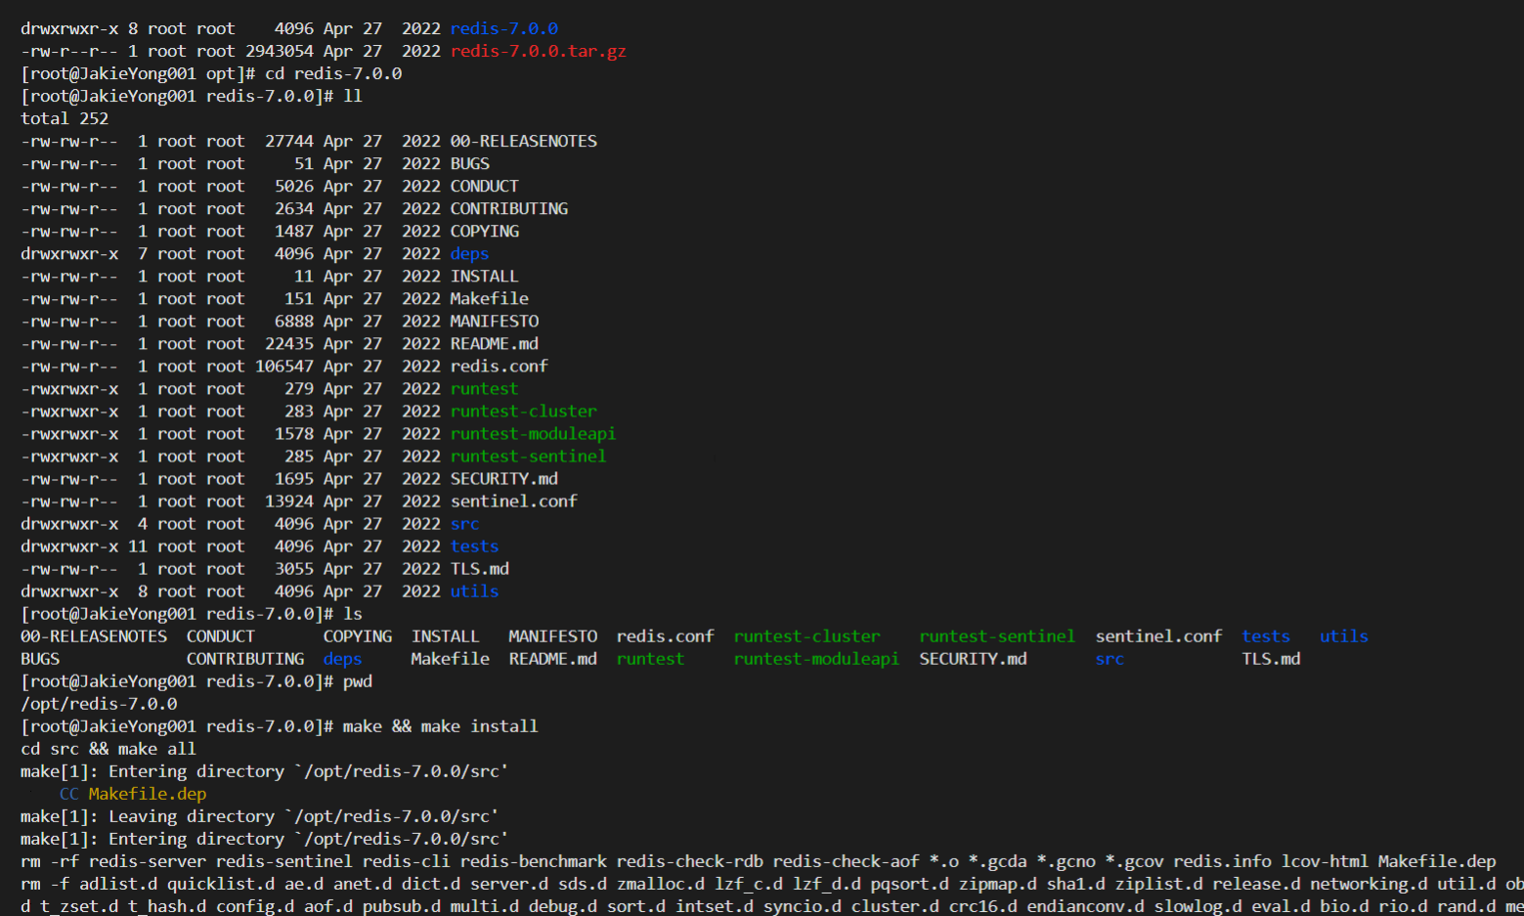The image size is (1524, 916).
Task: Click 'total 252' line
Action: tap(65, 118)
